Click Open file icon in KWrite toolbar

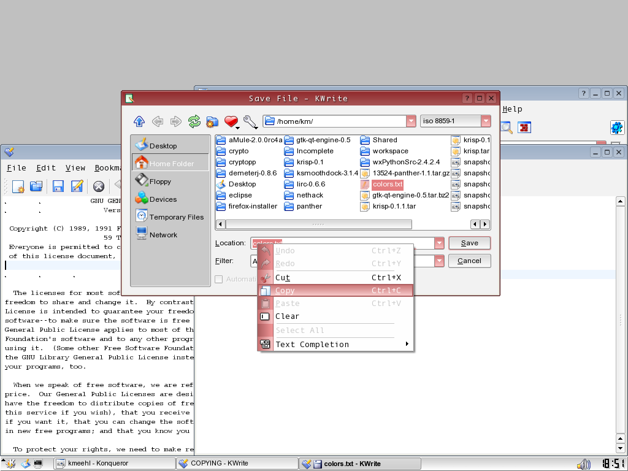[x=36, y=186]
